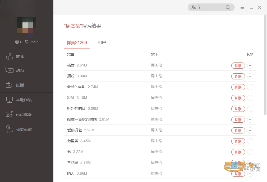Click K歌 button for 稻香
Screen dimensions: 267x182
(238, 65)
